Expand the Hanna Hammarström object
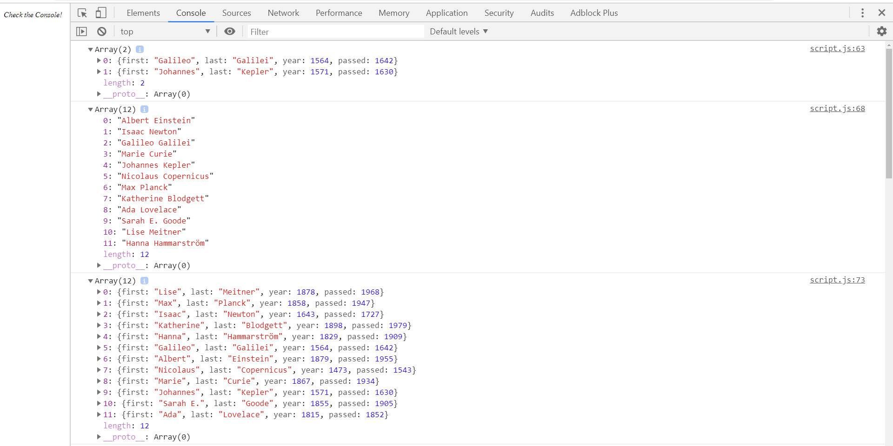893x446 pixels. (x=99, y=336)
